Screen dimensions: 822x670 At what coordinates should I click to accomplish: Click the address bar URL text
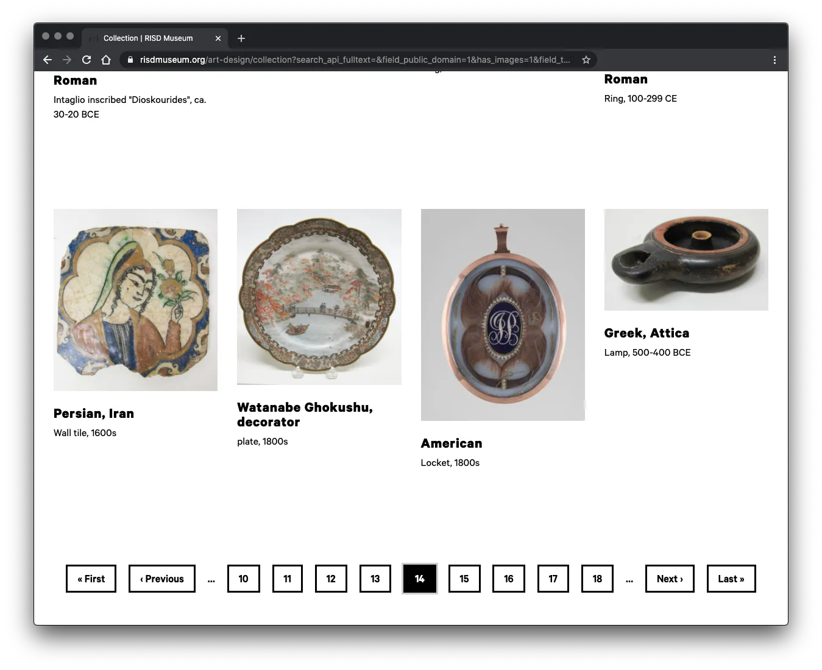coord(353,60)
